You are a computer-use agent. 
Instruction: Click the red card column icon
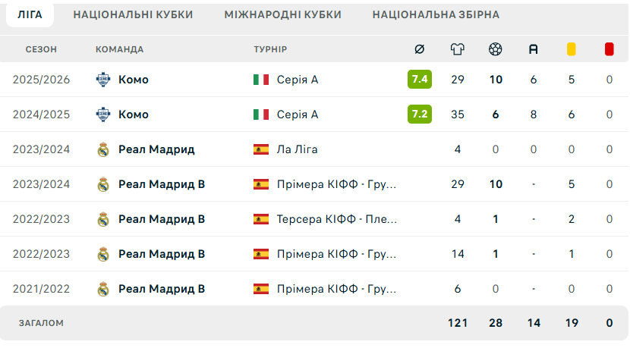pos(609,49)
